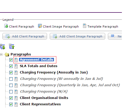
Task: Click the Client Paragraph legend icon
Action: [x=6, y=26]
